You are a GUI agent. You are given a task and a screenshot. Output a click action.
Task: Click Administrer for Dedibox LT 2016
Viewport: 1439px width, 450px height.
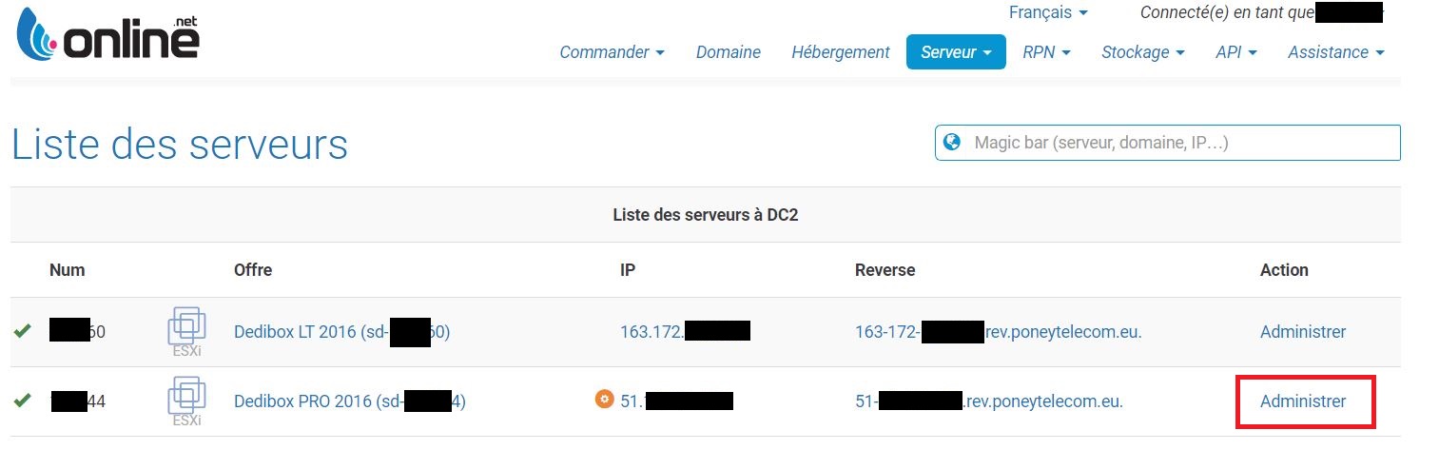(x=1303, y=332)
